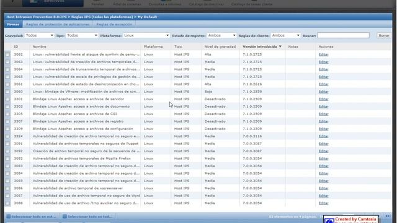Click Seleccionar todo en todas las páginas
397x223 pixels.
tap(87, 216)
